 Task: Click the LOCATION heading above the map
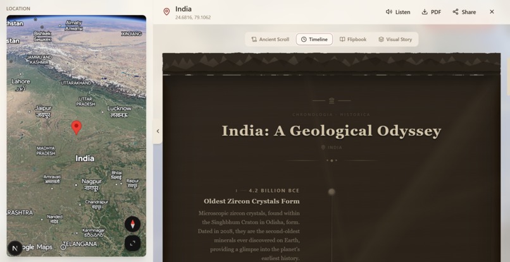coord(18,8)
